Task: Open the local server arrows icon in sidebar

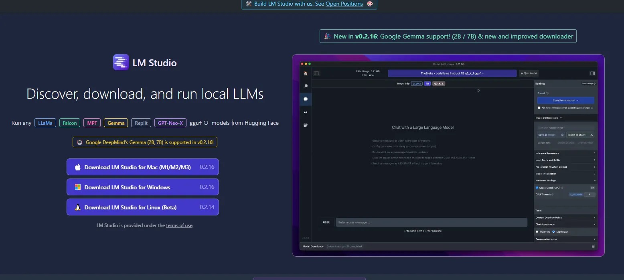Action: point(306,112)
